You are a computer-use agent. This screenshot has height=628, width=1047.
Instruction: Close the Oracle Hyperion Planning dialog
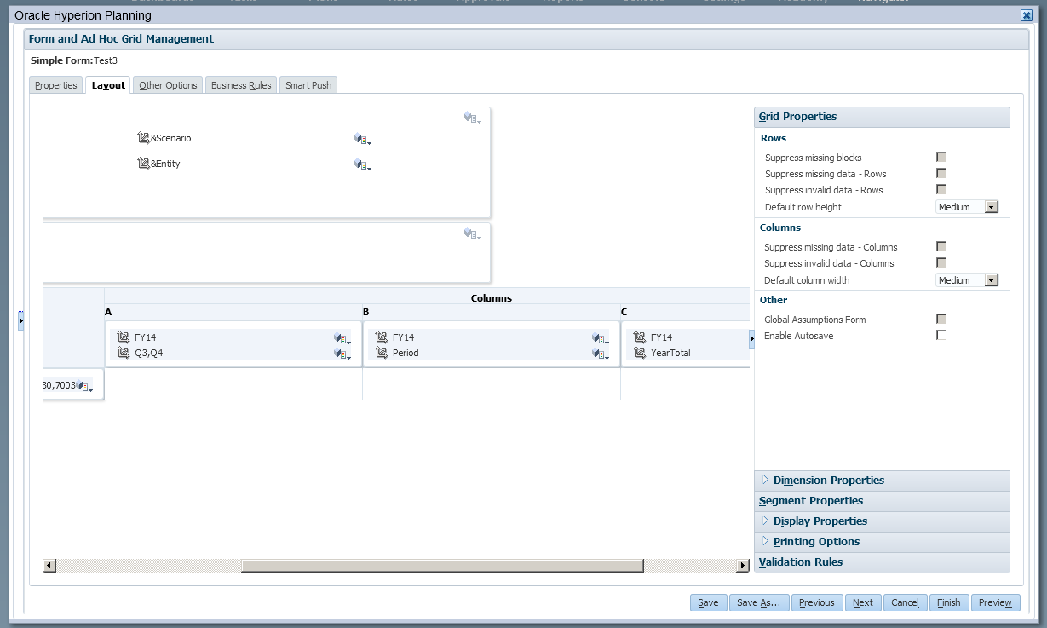pyautogui.click(x=1027, y=15)
